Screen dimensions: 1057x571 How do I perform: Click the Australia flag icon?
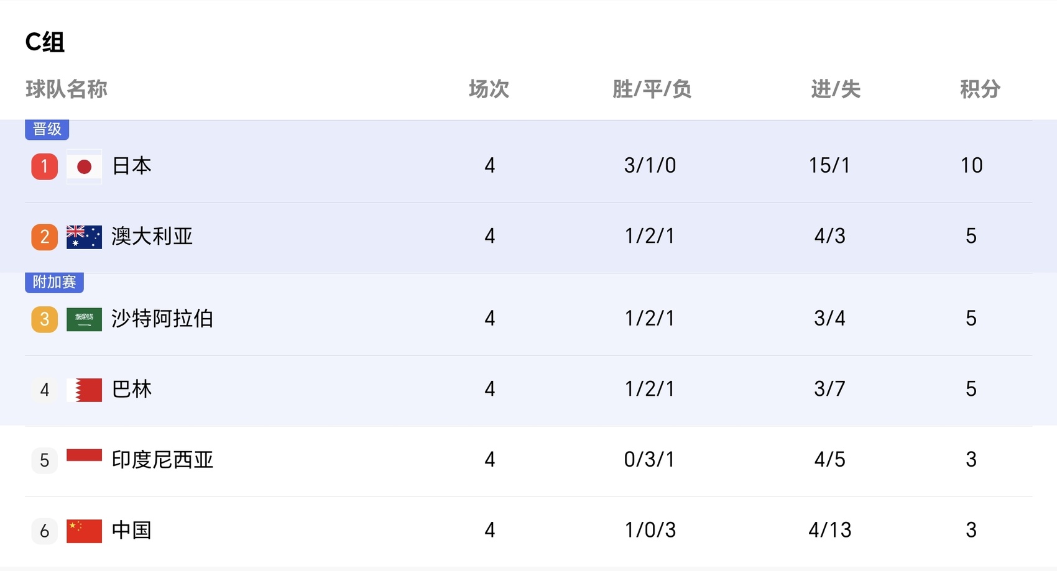tap(84, 237)
